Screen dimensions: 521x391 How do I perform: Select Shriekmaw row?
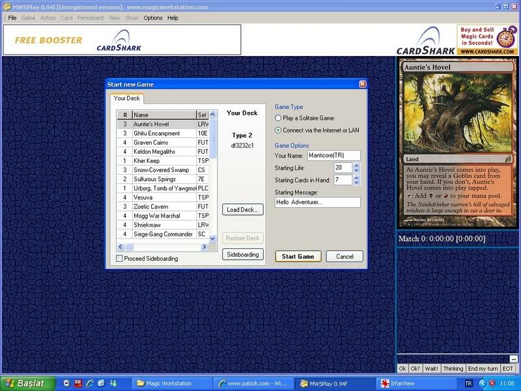click(x=163, y=225)
